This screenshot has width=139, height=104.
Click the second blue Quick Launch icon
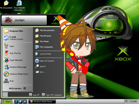pos(21,101)
